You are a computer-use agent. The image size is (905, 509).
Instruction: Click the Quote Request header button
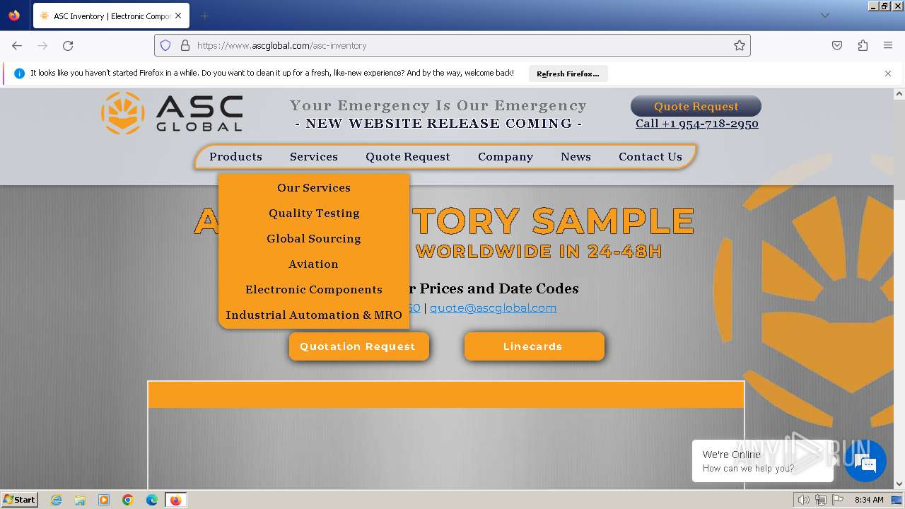(696, 106)
